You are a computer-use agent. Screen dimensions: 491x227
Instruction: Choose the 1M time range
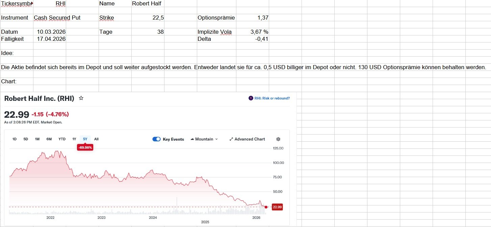37,139
